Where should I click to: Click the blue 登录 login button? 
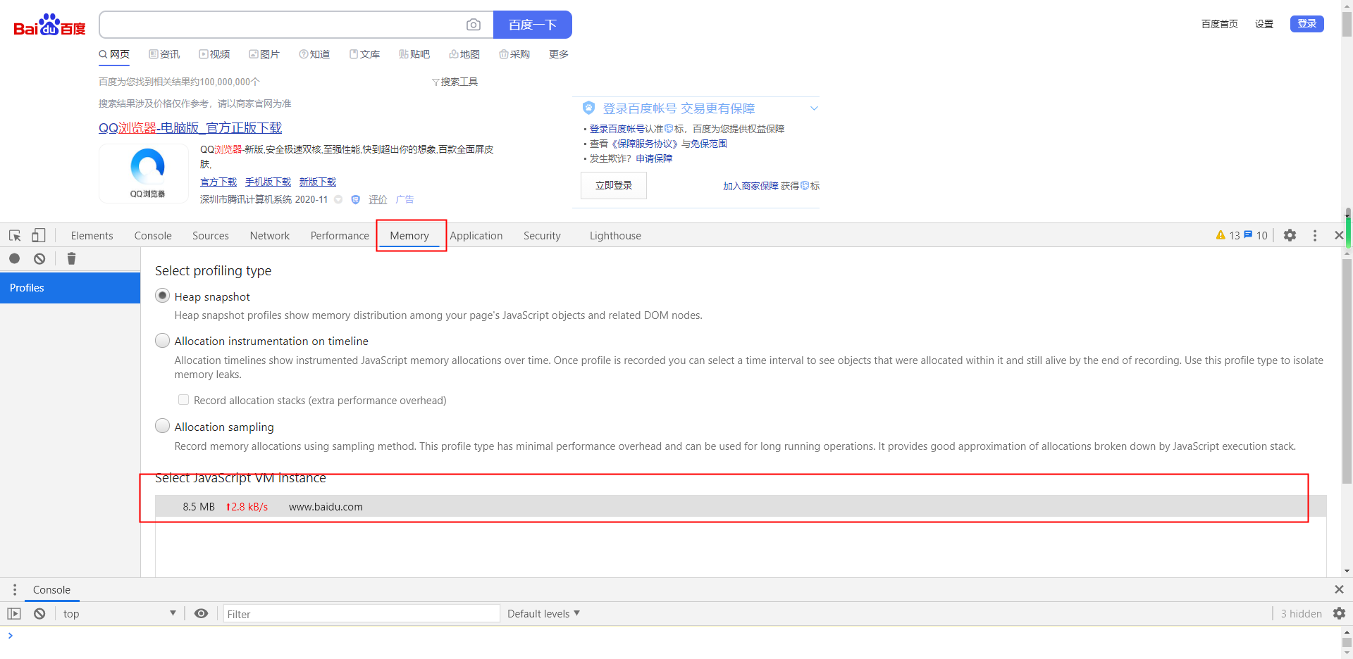[x=1307, y=24]
